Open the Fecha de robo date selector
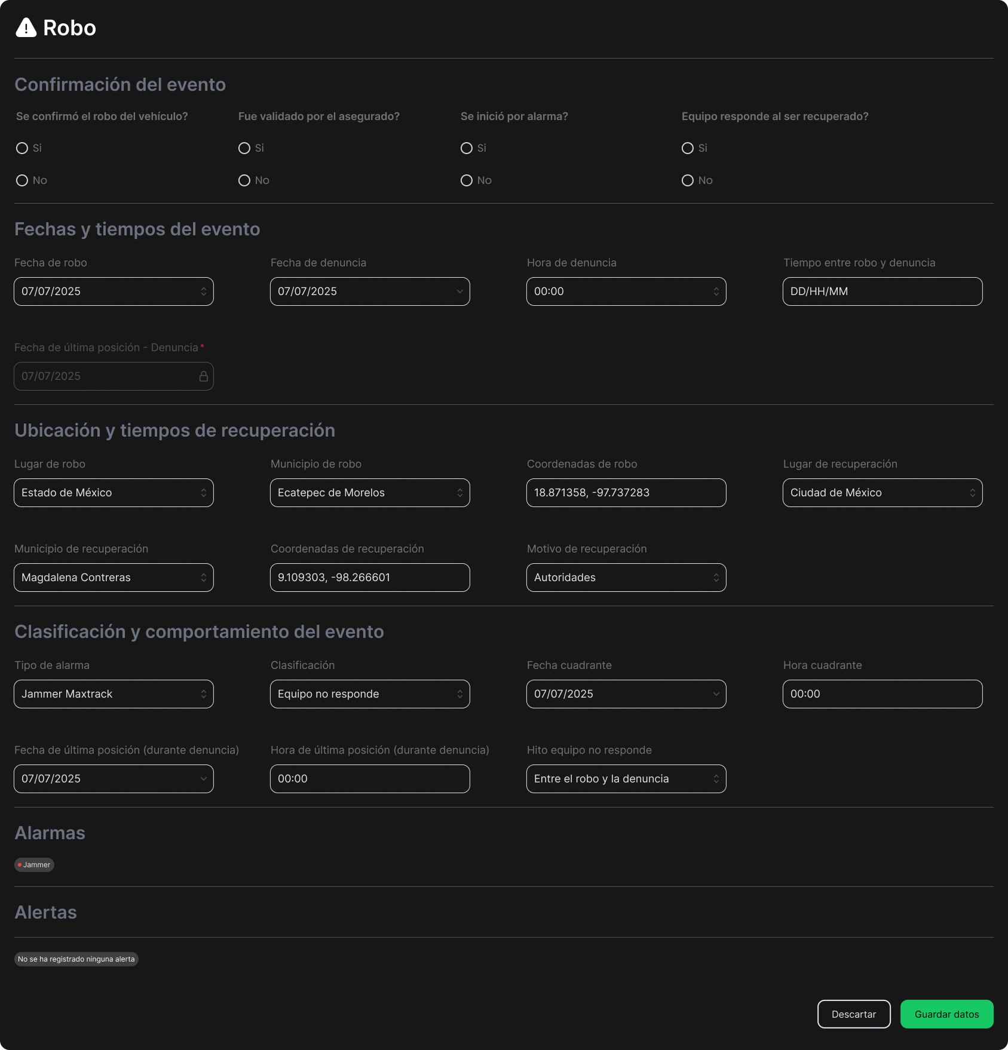 point(114,291)
